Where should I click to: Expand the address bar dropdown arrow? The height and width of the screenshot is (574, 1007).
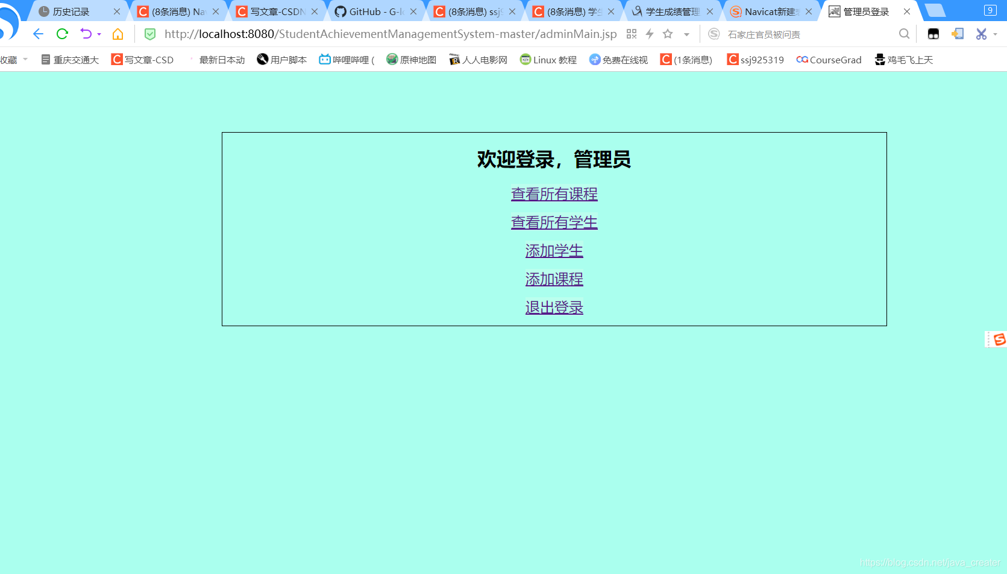pos(686,35)
